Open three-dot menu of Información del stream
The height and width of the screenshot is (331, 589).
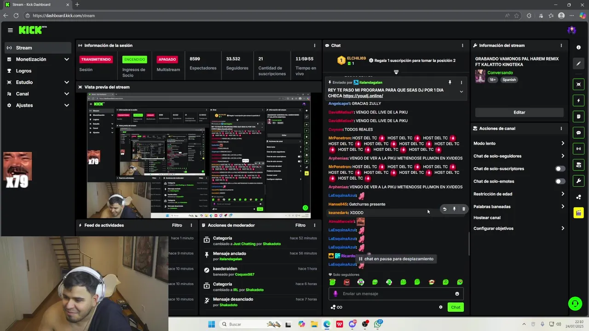[561, 46]
